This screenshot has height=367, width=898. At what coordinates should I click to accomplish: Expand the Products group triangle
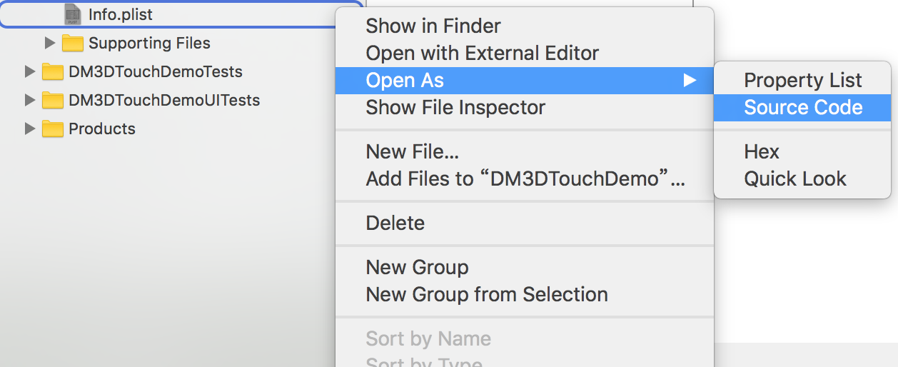[x=29, y=129]
